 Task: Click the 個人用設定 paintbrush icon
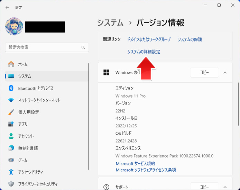pyautogui.click(x=11, y=112)
